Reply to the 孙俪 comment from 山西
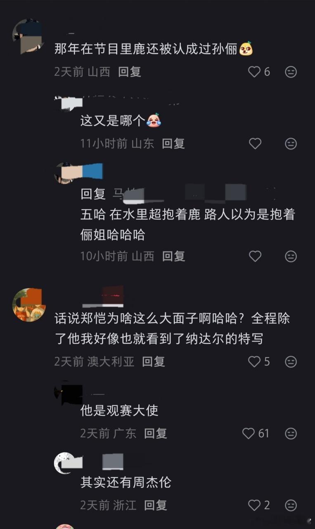 [x=130, y=72]
